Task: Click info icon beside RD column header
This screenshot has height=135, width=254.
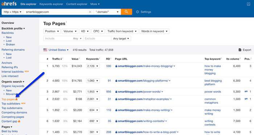Action: [111, 58]
